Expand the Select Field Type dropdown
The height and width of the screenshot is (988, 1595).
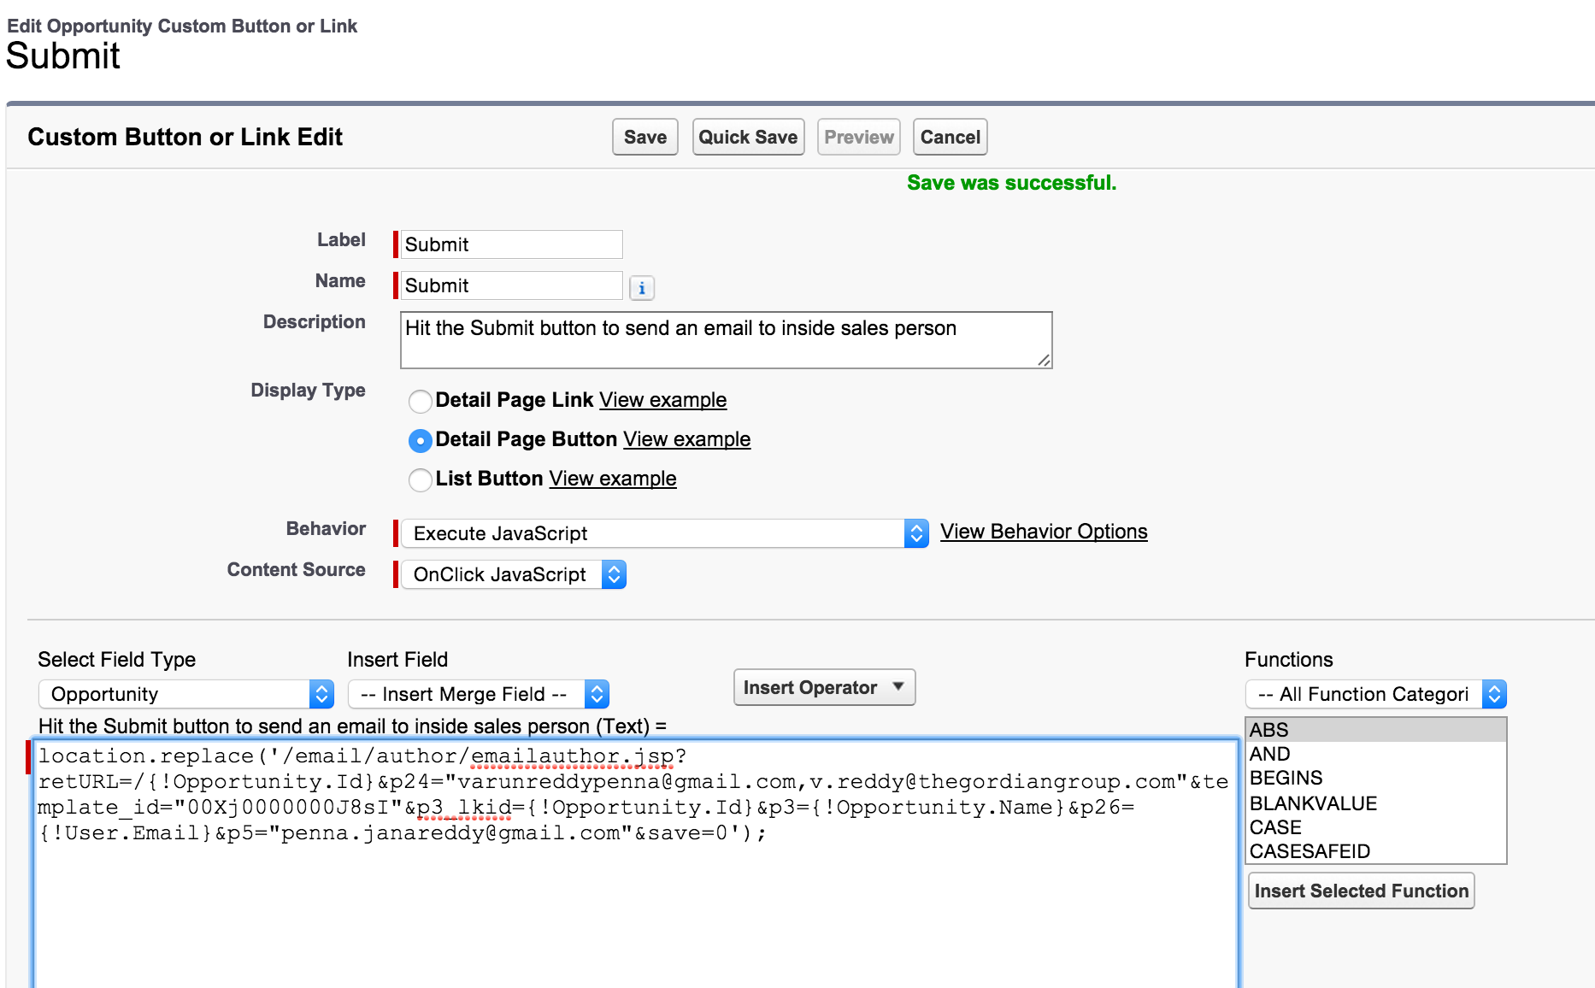coord(185,694)
